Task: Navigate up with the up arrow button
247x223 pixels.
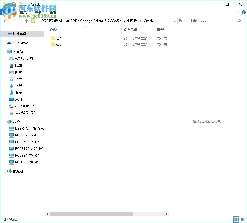Action: coord(26,21)
